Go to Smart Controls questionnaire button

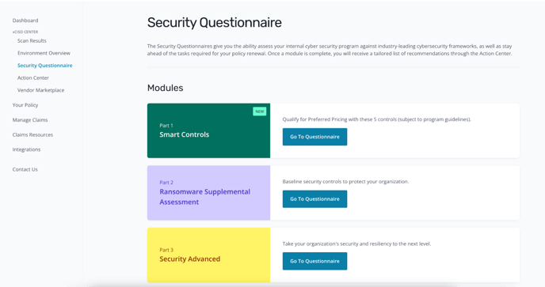click(x=314, y=137)
